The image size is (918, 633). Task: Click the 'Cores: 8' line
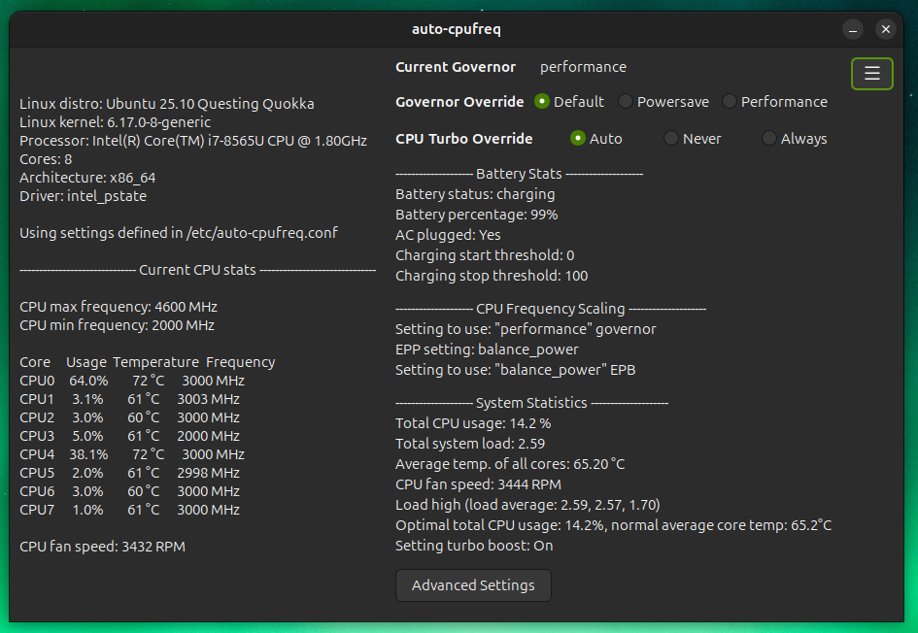coord(46,159)
